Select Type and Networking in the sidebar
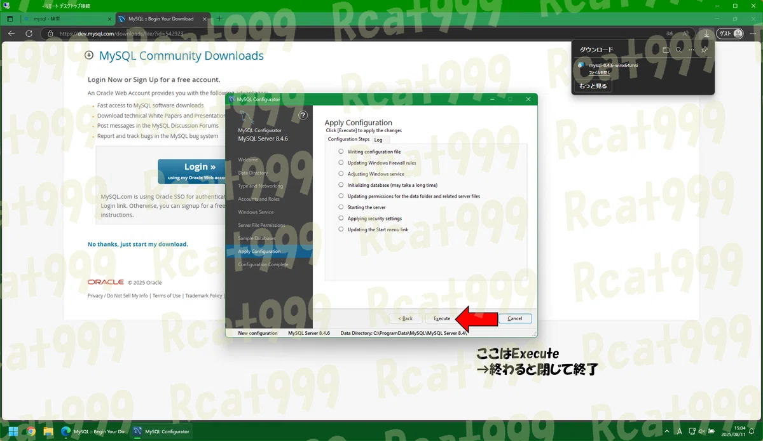 pyautogui.click(x=261, y=186)
